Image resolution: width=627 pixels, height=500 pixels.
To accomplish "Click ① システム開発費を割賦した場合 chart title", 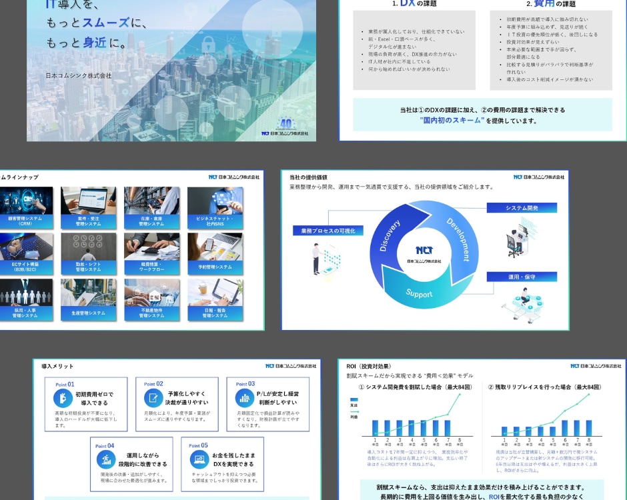I will coord(415,387).
